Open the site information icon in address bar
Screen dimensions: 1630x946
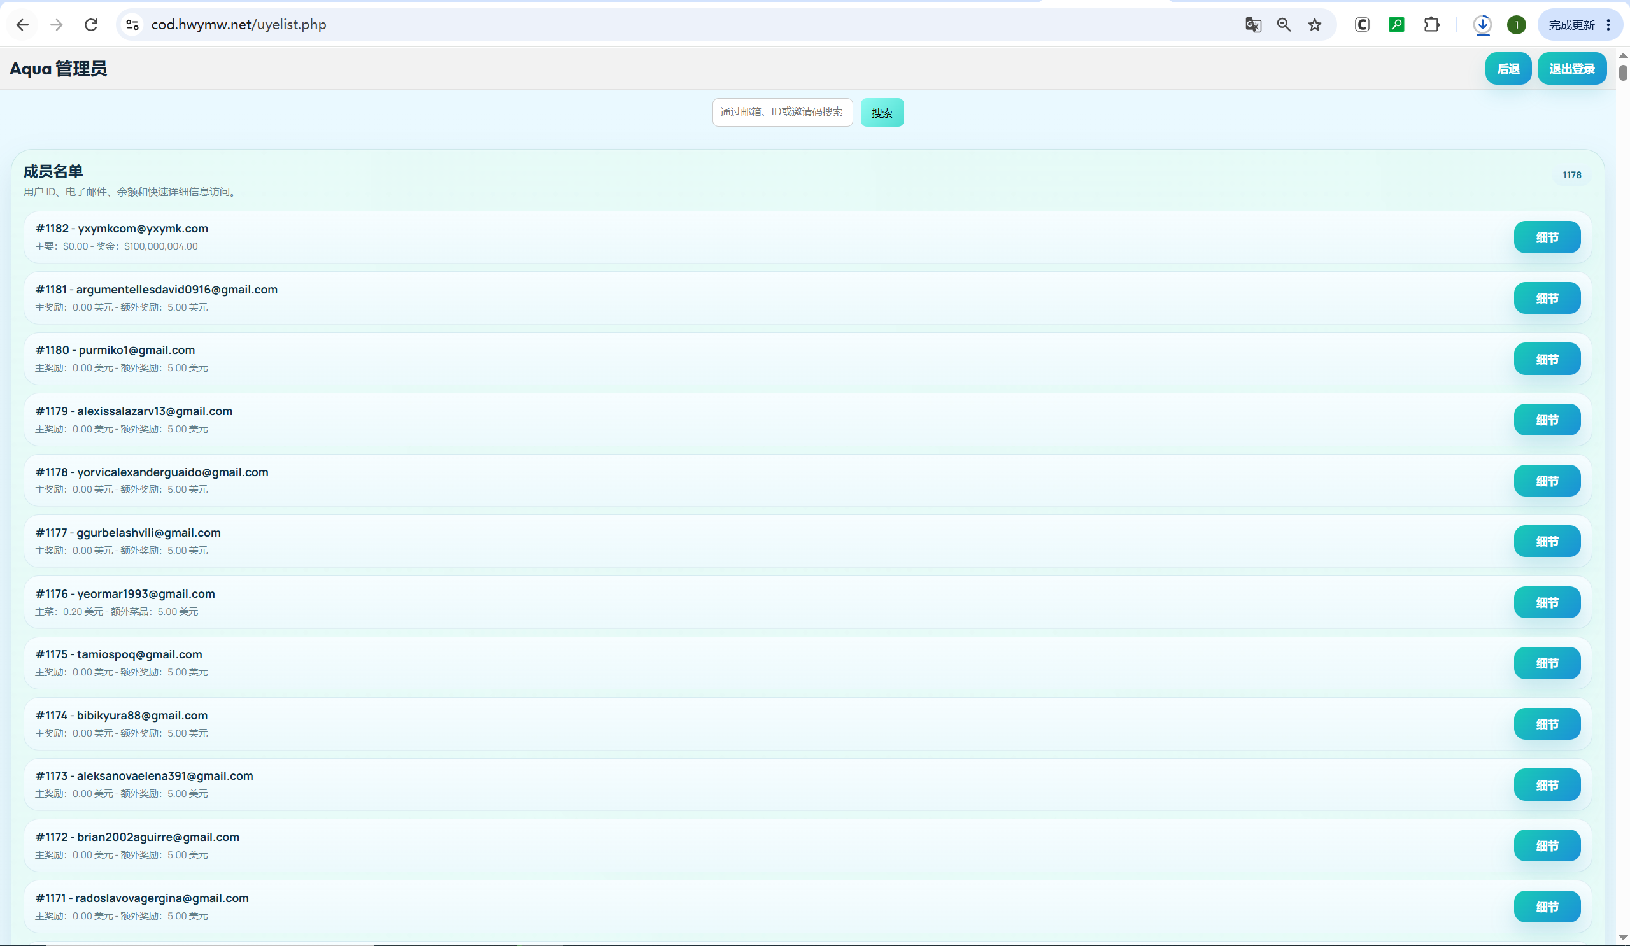point(132,25)
